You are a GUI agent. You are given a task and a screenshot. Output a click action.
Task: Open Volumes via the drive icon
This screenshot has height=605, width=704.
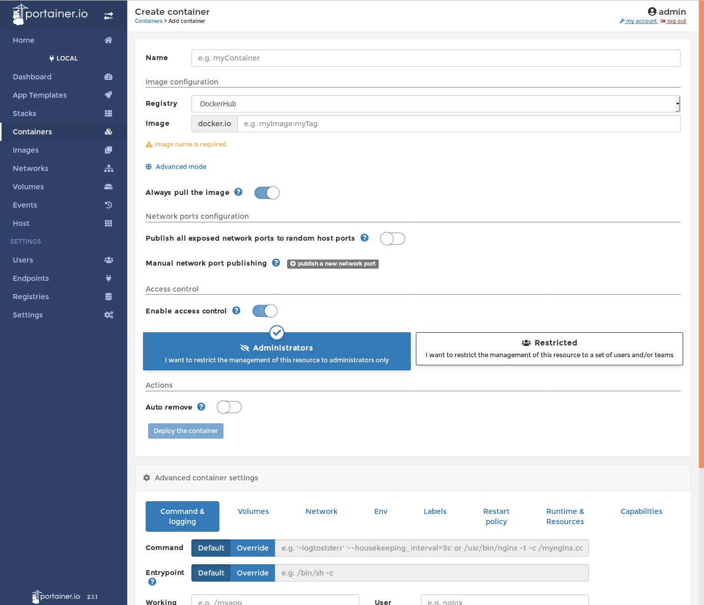[108, 186]
